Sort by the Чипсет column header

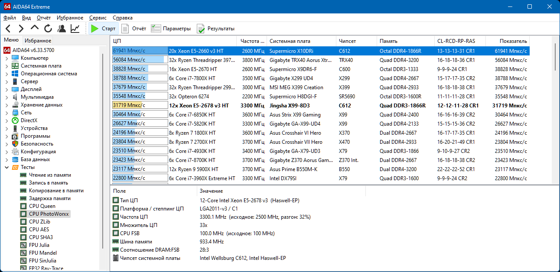(x=356, y=41)
